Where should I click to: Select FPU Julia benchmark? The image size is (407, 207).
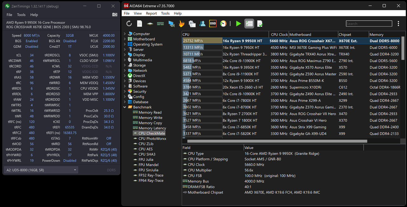click(146, 160)
